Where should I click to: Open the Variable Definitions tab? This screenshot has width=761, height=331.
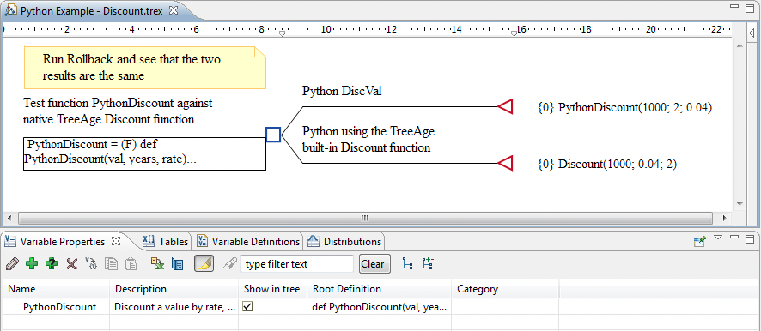pyautogui.click(x=249, y=241)
